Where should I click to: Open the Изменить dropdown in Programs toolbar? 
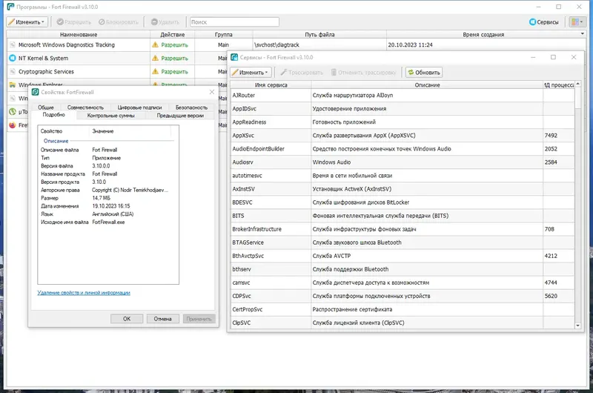[27, 22]
